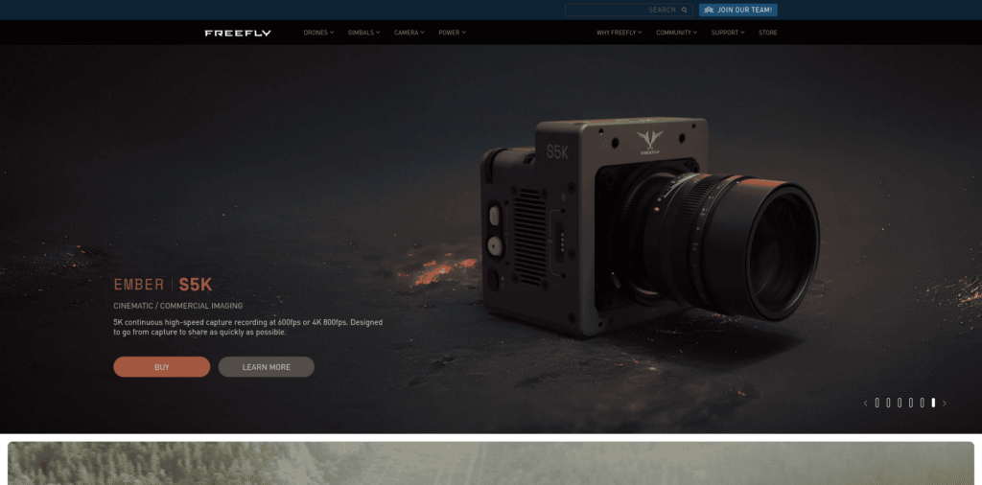Expand the Gimbals dropdown menu
Viewport: 982px width, 485px height.
[363, 33]
